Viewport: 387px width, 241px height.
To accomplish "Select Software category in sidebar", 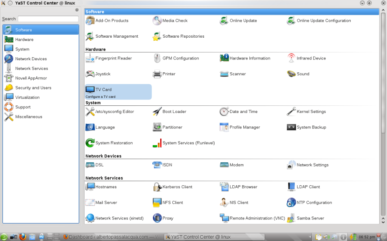I will [x=41, y=30].
